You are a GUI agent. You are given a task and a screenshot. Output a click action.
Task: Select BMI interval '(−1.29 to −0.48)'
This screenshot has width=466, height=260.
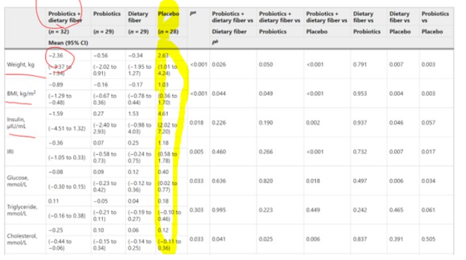[60, 99]
